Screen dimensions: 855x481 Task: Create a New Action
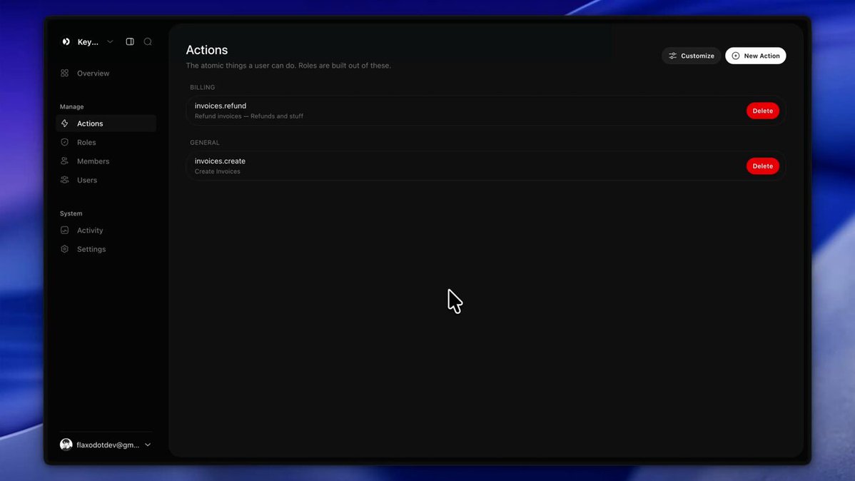pyautogui.click(x=755, y=56)
